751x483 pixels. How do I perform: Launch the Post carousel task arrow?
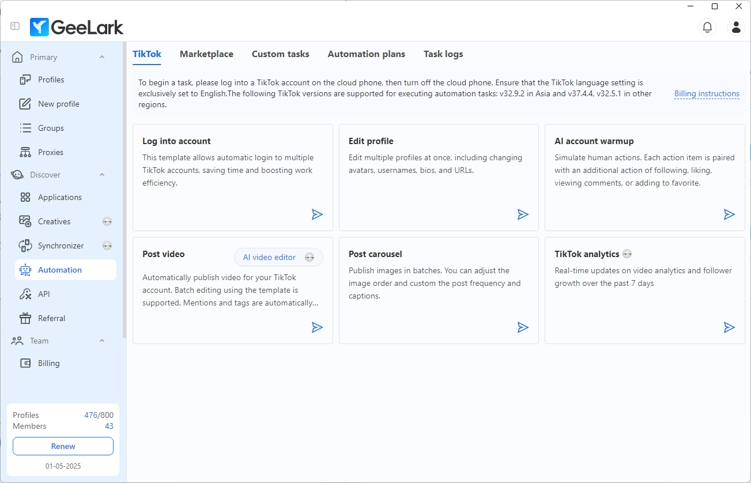point(523,327)
